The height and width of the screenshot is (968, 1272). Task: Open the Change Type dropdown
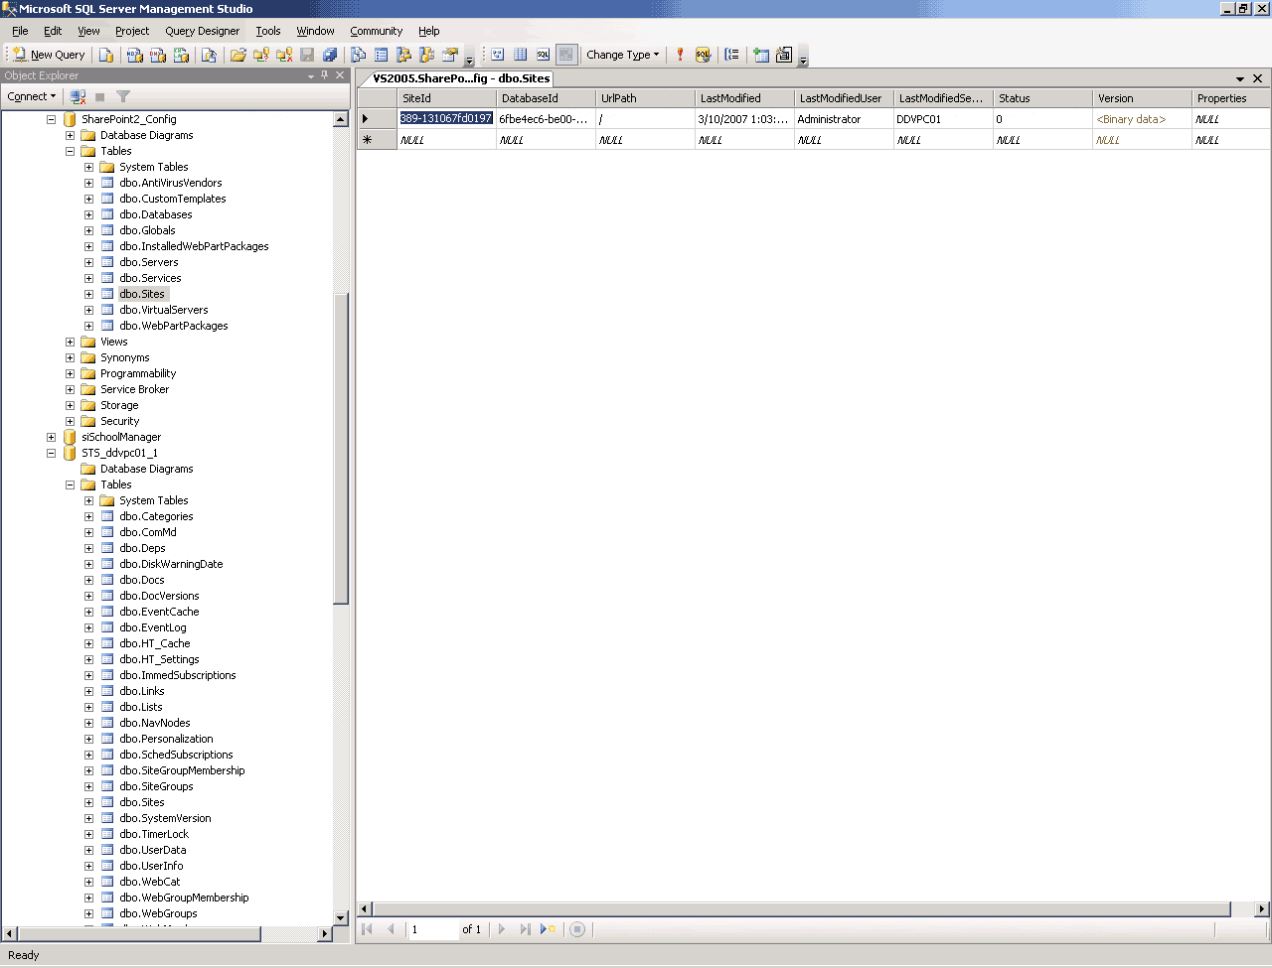[622, 55]
